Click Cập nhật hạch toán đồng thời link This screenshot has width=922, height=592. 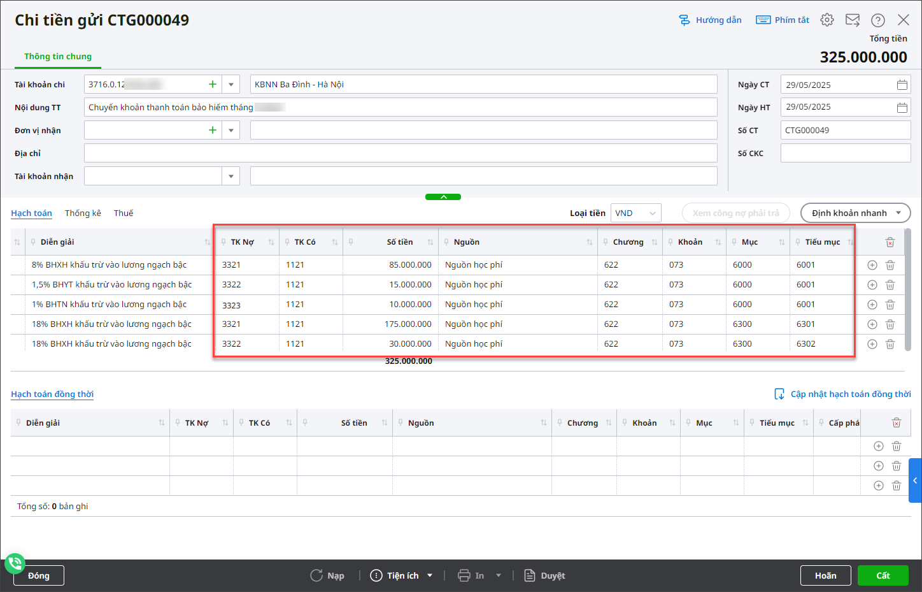pyautogui.click(x=850, y=394)
